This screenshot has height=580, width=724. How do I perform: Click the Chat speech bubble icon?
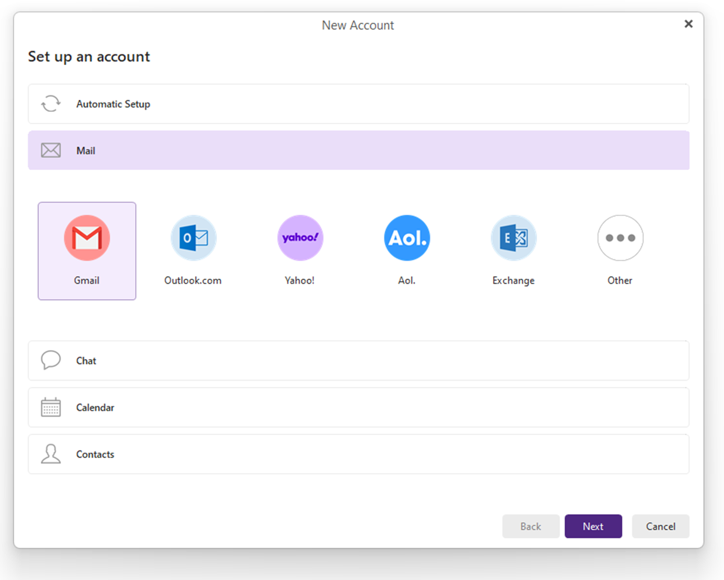coord(51,361)
